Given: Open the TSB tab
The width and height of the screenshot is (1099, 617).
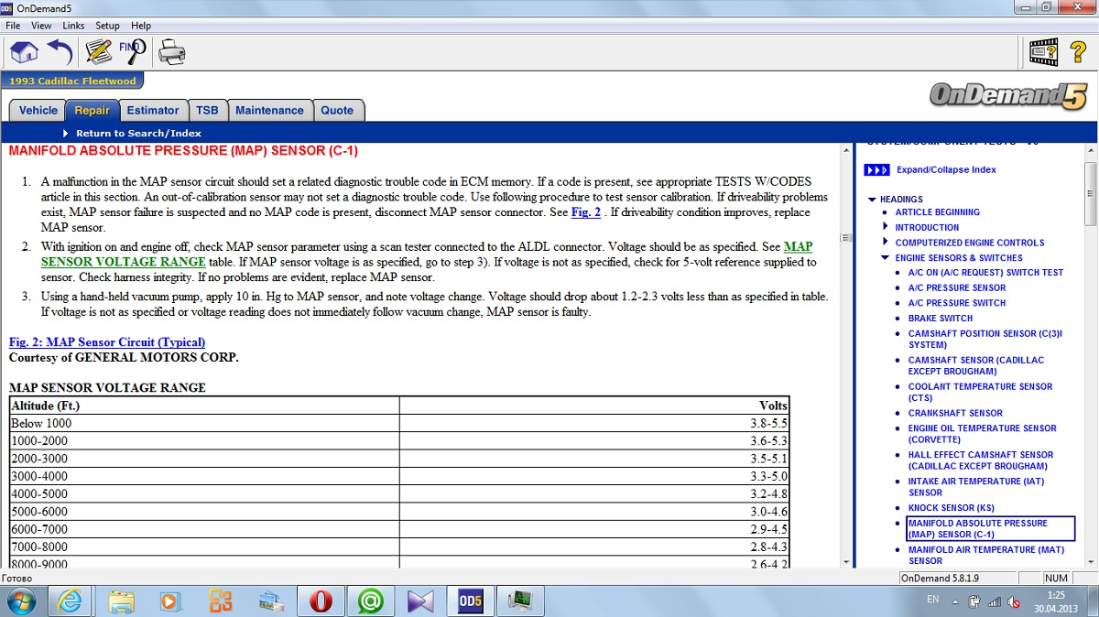Looking at the screenshot, I should click(x=207, y=111).
